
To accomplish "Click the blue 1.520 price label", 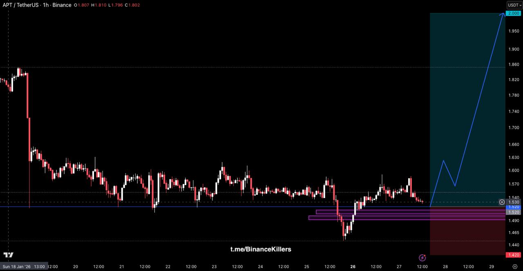I will tap(514, 207).
